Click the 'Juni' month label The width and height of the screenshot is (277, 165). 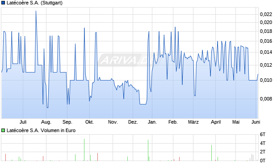click(256, 122)
